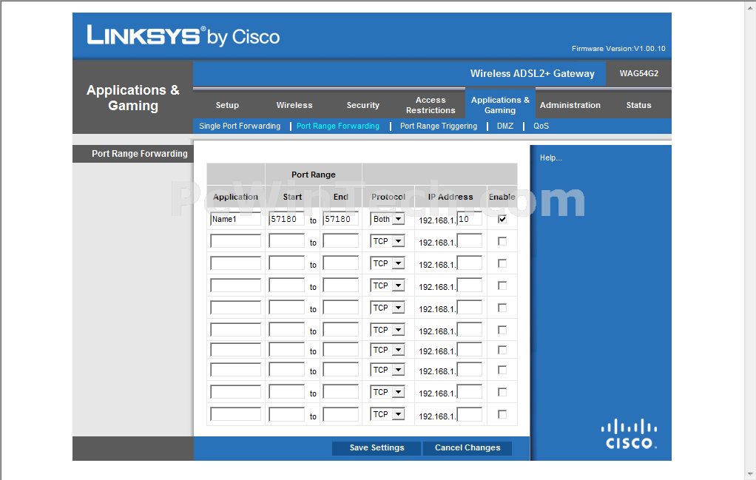Click the Cancel Changes button

(468, 447)
